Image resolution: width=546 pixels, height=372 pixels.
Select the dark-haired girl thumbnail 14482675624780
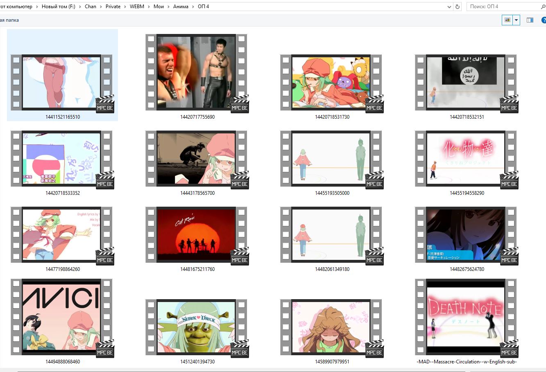466,235
